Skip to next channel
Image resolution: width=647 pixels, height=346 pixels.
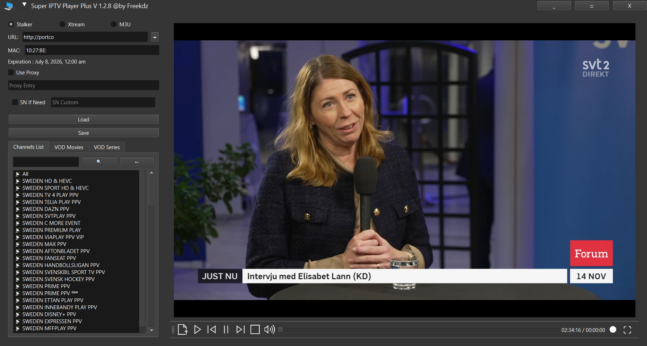[x=240, y=330]
